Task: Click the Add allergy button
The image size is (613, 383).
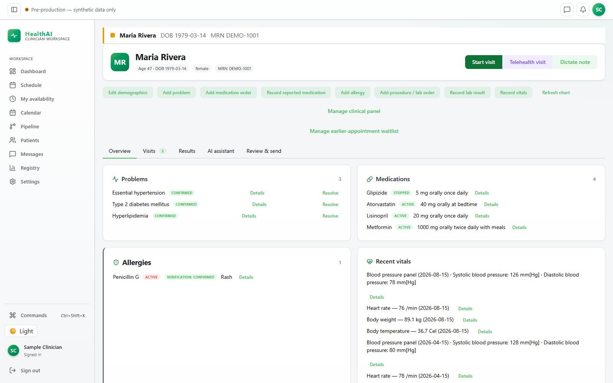Action: (x=353, y=93)
